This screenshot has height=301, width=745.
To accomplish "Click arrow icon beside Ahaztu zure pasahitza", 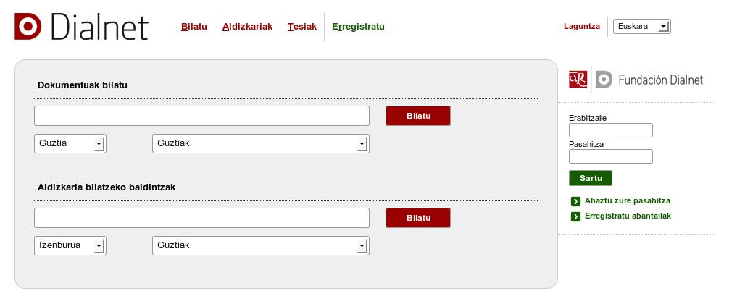I will click(576, 201).
